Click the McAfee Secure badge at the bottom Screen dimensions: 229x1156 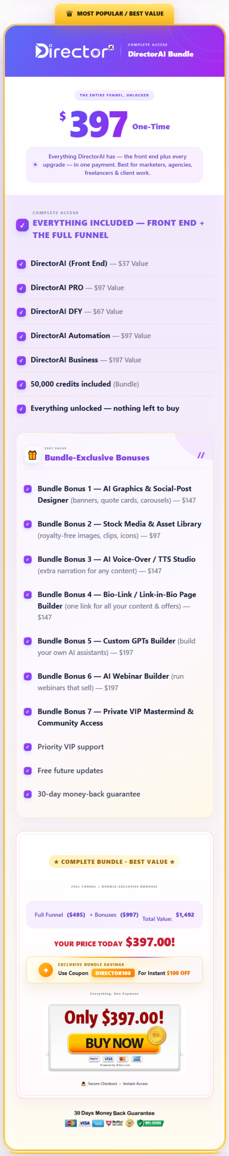[x=115, y=1123]
